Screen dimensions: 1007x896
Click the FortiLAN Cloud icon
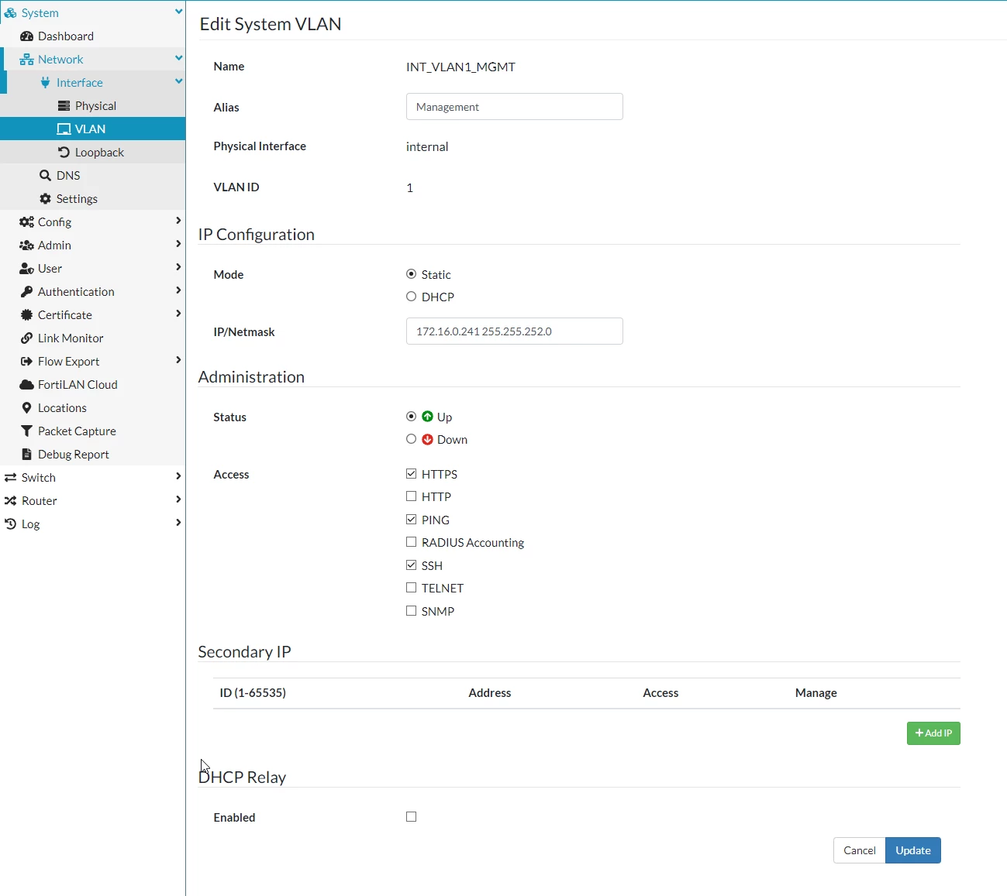point(26,385)
